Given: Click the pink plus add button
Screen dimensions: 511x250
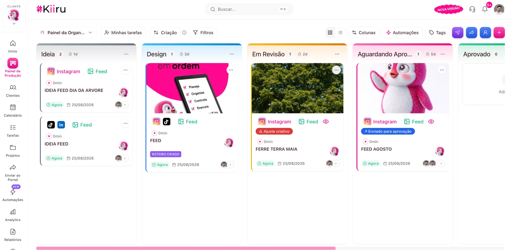Looking at the screenshot, I should click(x=499, y=32).
